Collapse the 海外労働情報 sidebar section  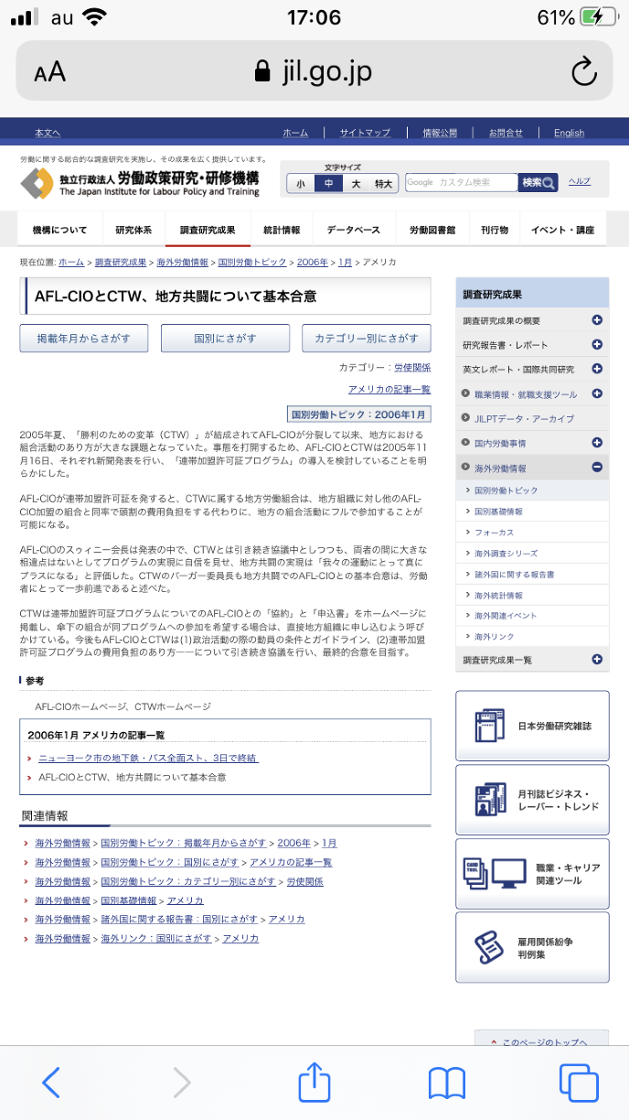click(x=596, y=468)
